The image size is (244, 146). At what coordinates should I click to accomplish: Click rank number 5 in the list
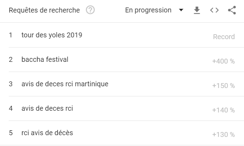(x=11, y=133)
